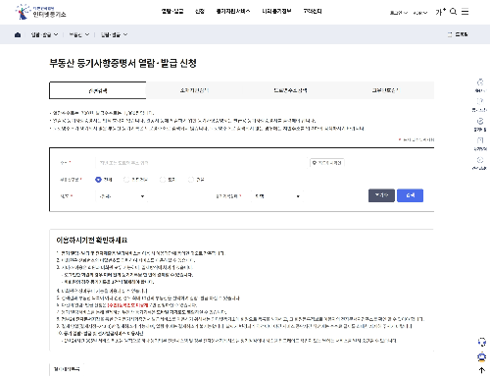Switch to the second search tab
The width and height of the screenshot is (490, 379).
coord(194,90)
